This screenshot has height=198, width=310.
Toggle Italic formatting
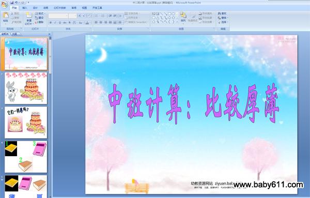point(55,23)
